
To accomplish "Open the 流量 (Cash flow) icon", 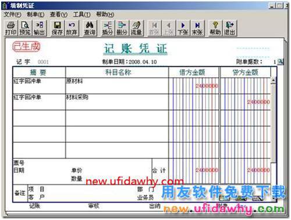I will (x=136, y=28).
